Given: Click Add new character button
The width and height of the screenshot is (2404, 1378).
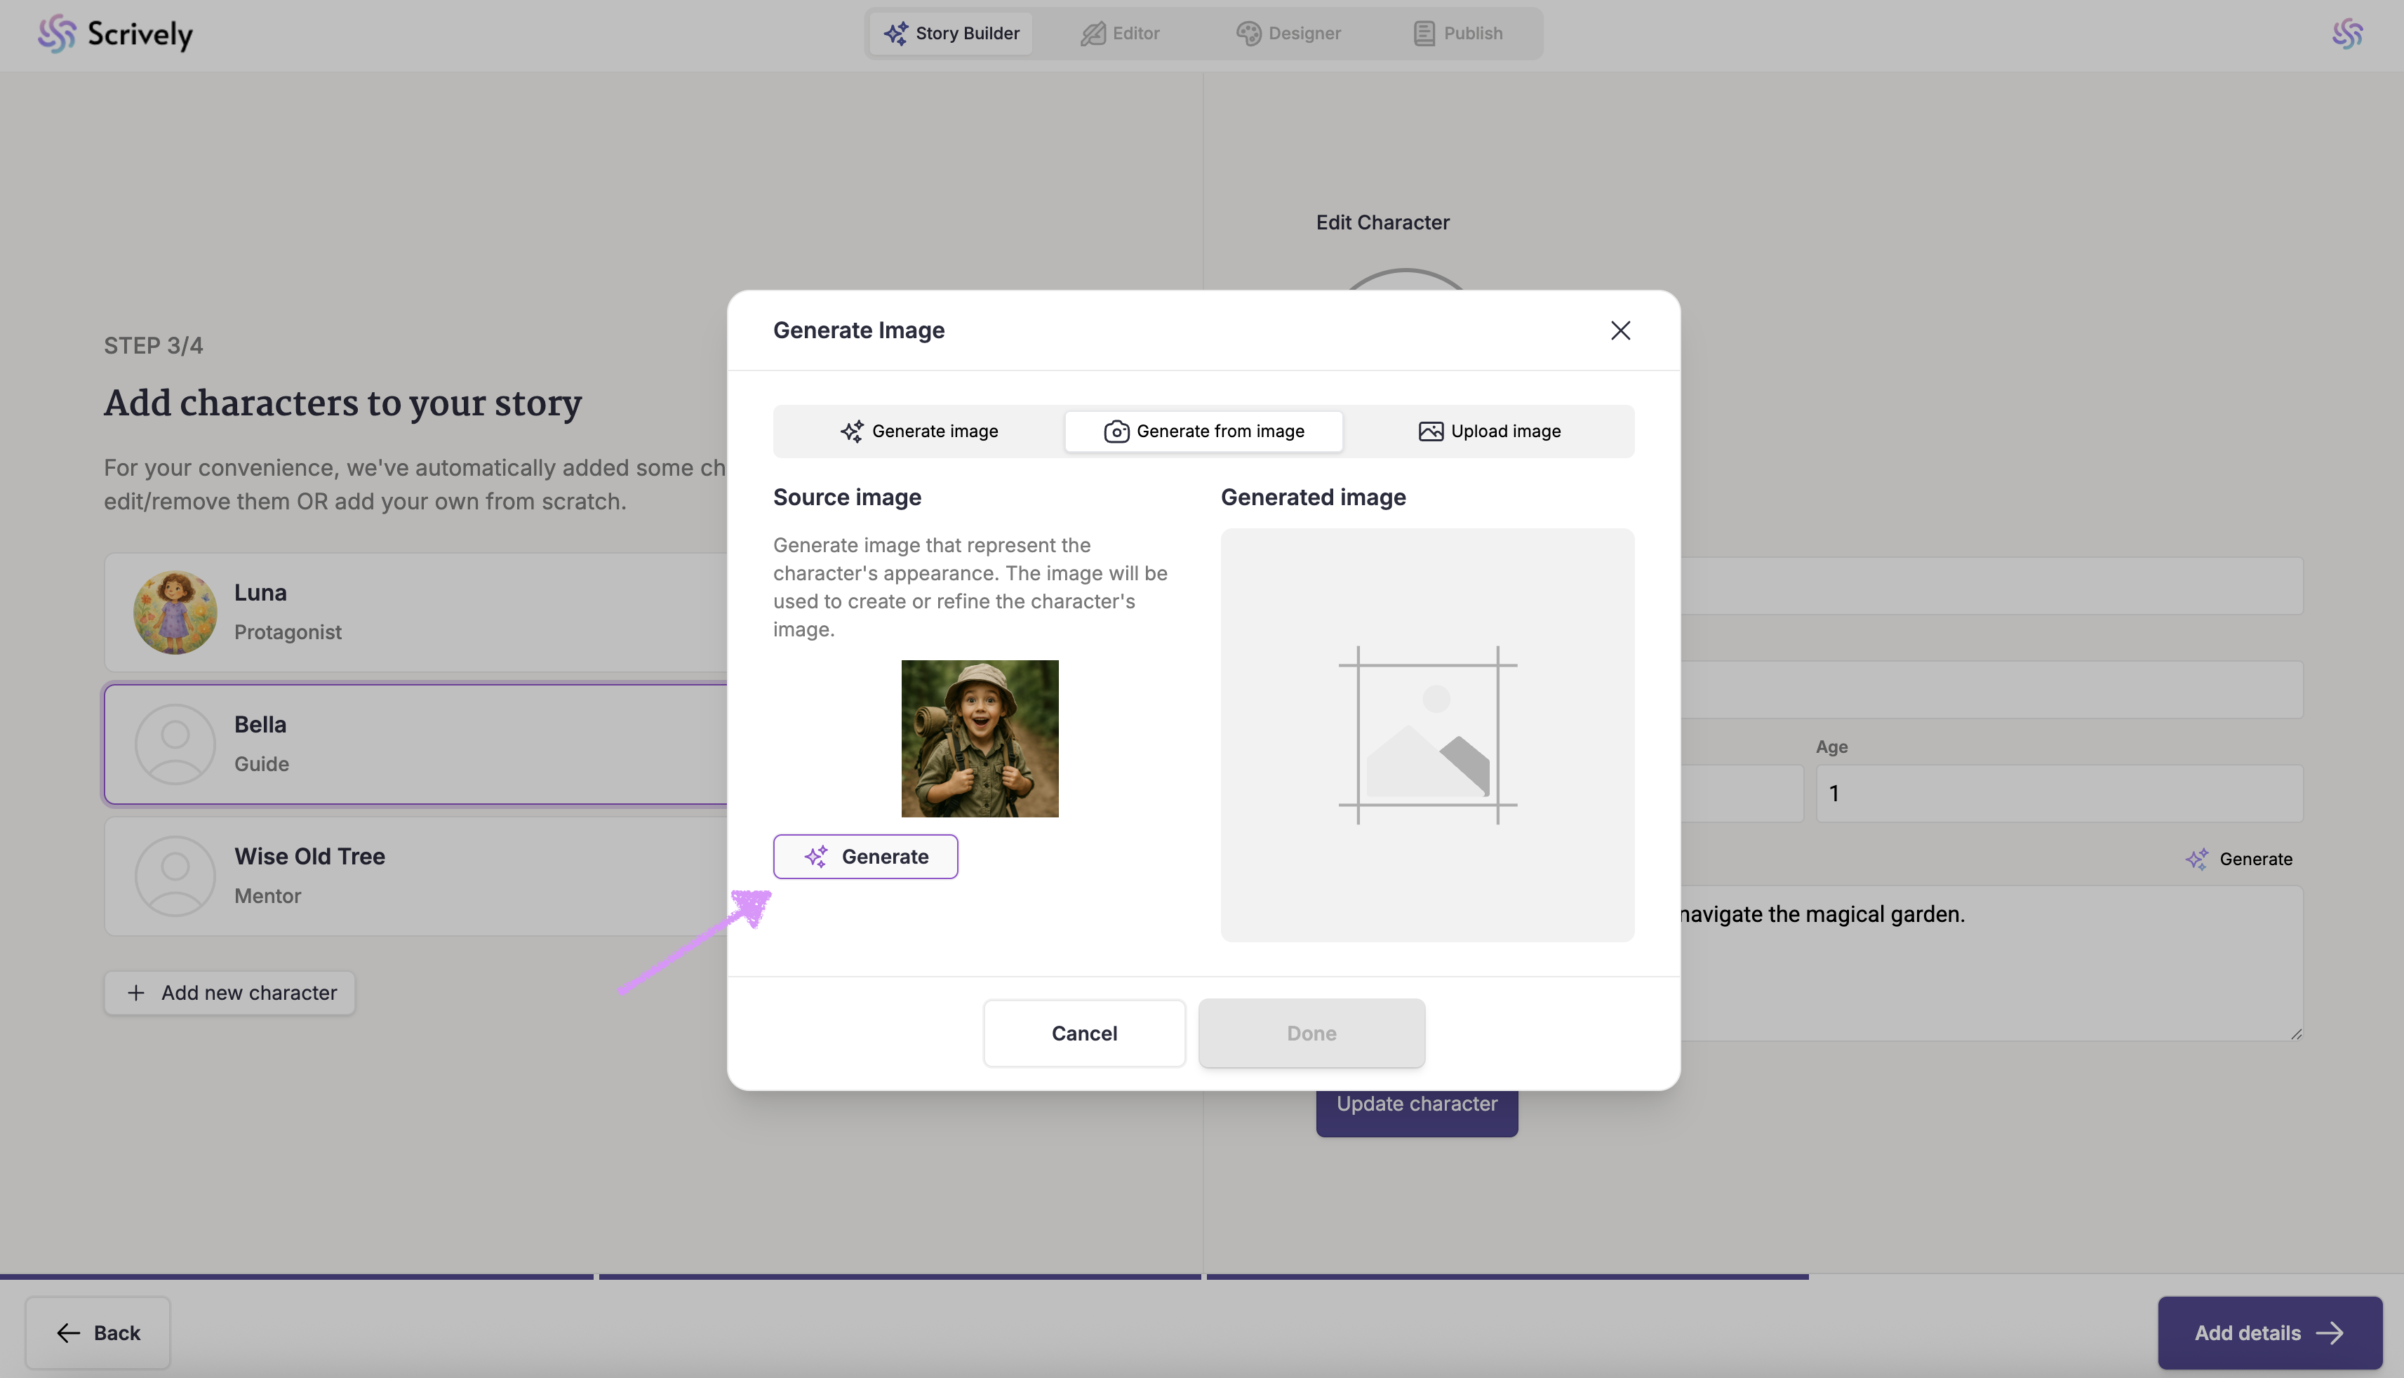Looking at the screenshot, I should coord(230,993).
